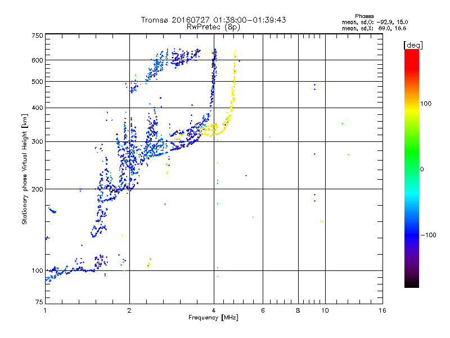The width and height of the screenshot is (450, 338).
Task: Click the '300' y-axis tick label
Action: [x=37, y=142]
